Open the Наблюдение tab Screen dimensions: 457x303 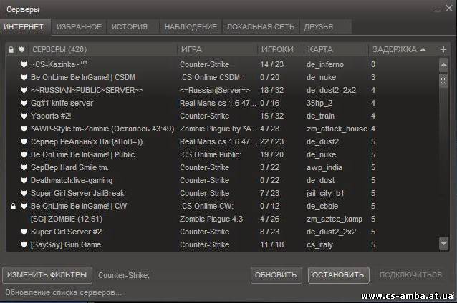191,27
